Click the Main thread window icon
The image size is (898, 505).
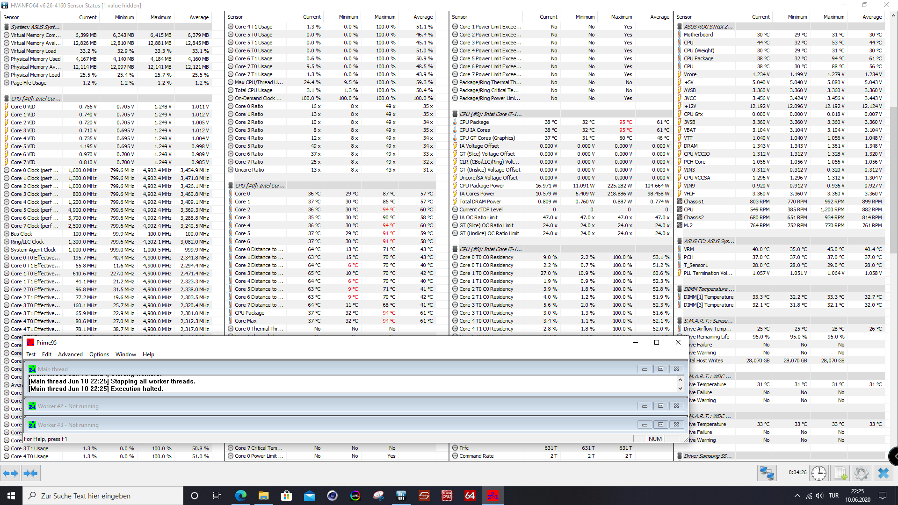coord(32,369)
